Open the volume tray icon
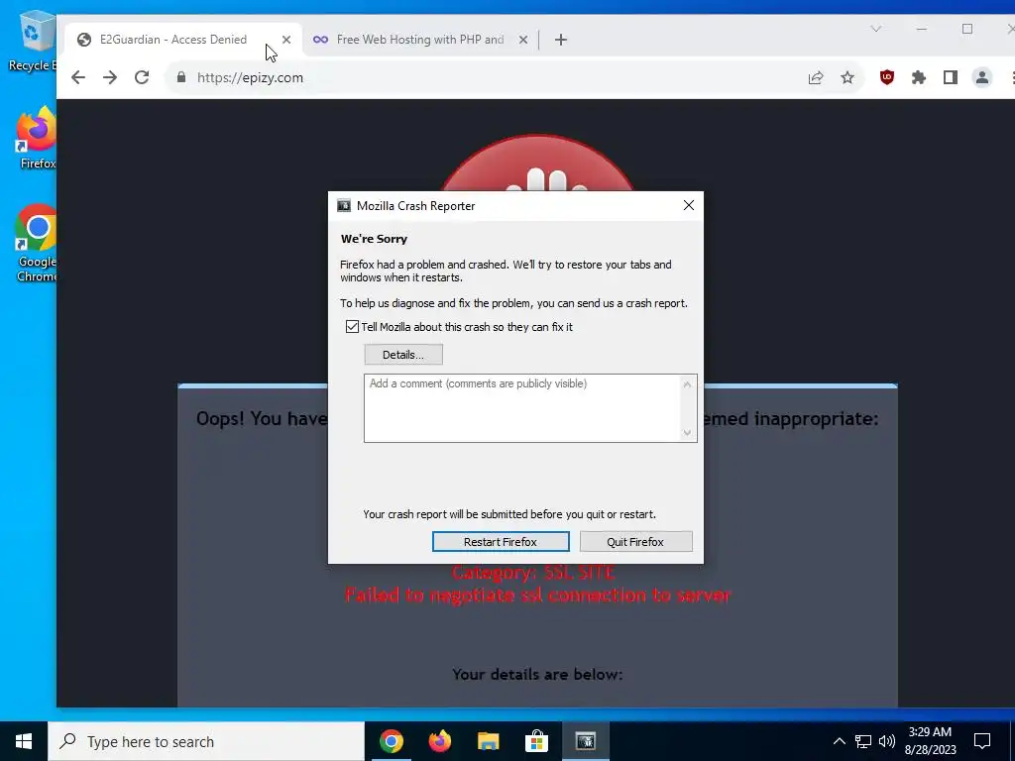This screenshot has width=1015, height=761. coord(887,741)
